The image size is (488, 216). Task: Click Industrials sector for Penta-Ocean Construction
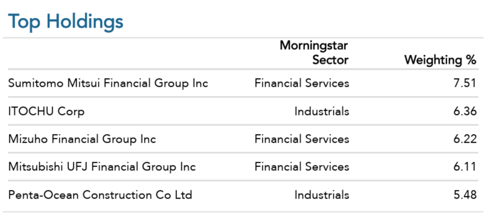322,195
